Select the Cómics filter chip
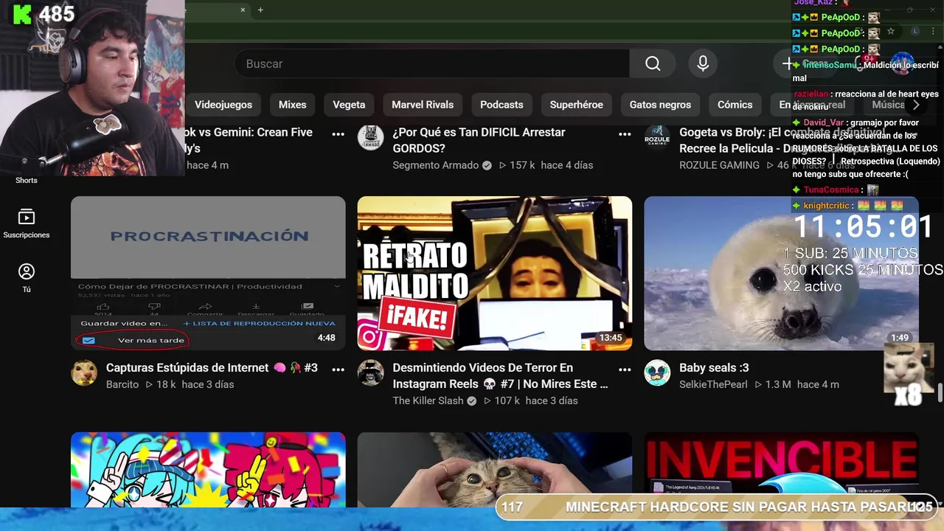Image resolution: width=944 pixels, height=531 pixels. (735, 105)
